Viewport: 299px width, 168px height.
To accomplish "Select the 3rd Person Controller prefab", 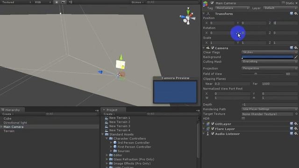I will coord(134,143).
